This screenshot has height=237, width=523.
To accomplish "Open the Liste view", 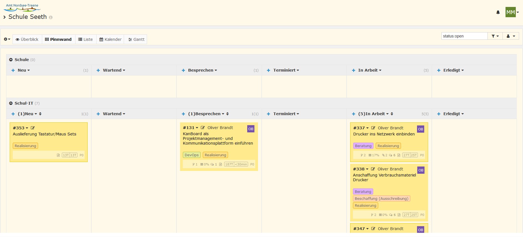I will 85,39.
